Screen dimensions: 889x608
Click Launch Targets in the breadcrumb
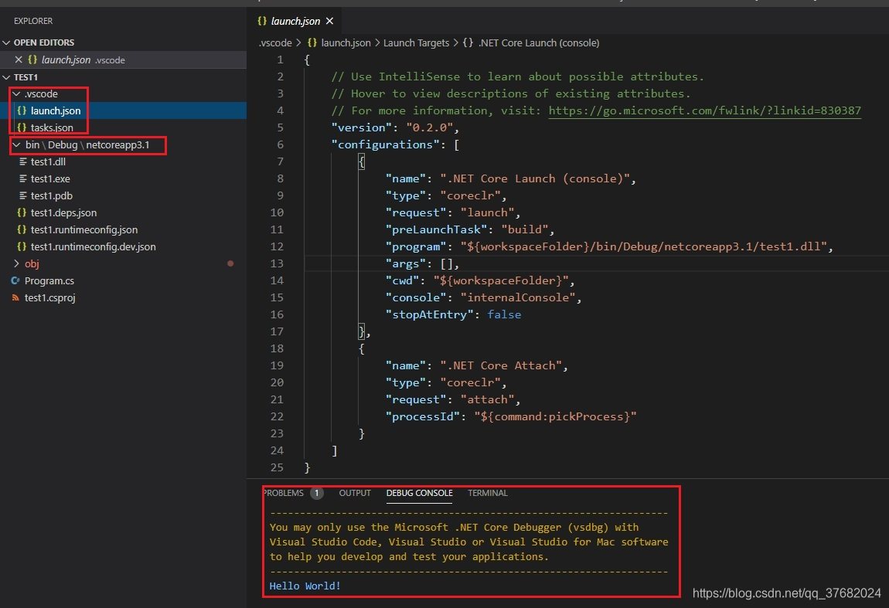click(x=416, y=42)
